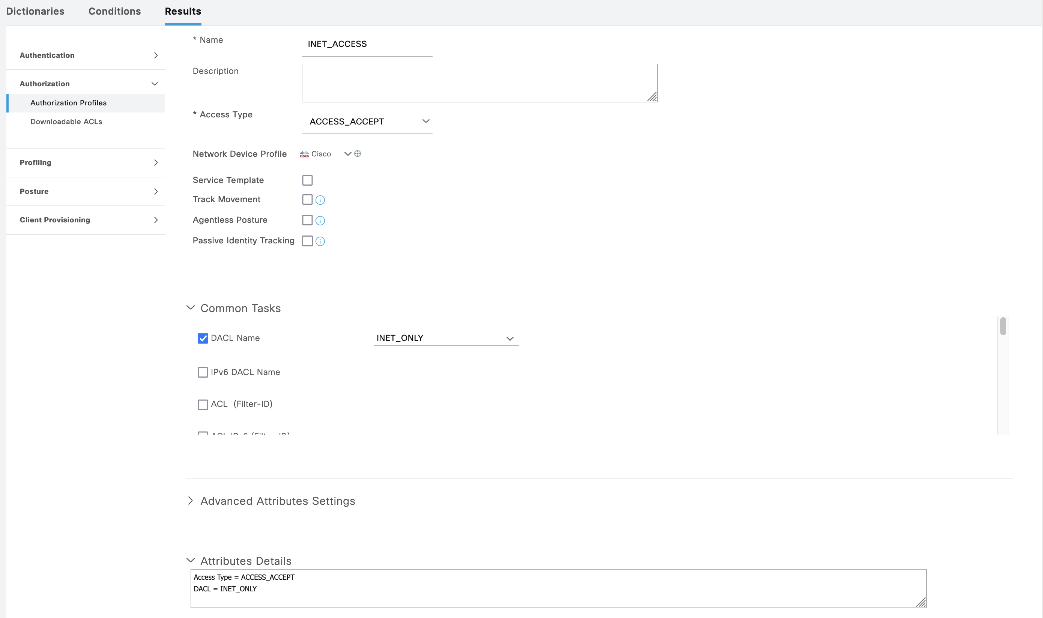Enable the Service Template checkbox
The height and width of the screenshot is (618, 1043).
307,180
